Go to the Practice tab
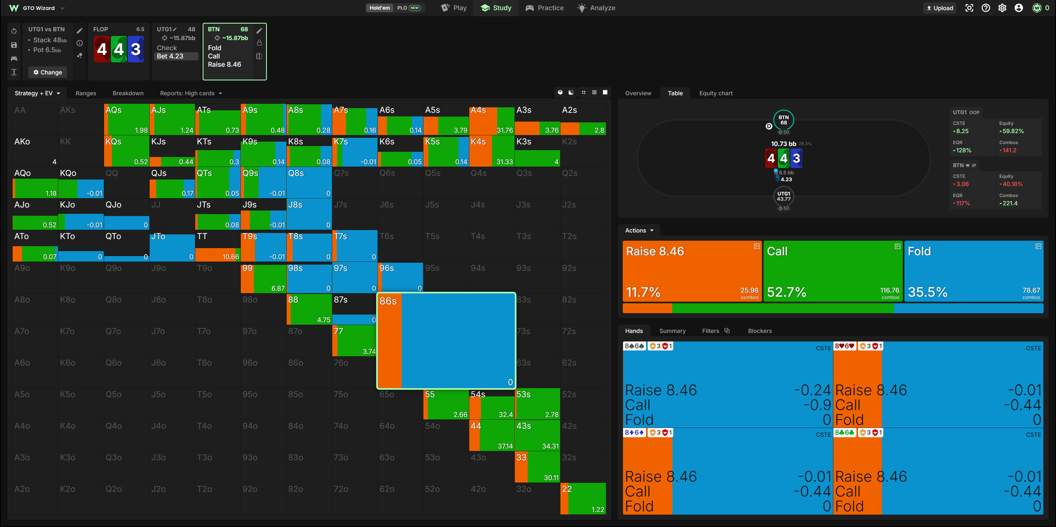Screen dimensions: 1056x527 tap(545, 8)
